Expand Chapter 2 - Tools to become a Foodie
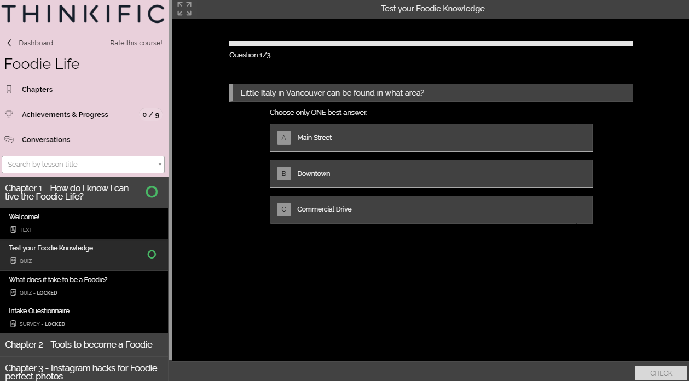Viewport: 689px width, 381px height. [84, 345]
